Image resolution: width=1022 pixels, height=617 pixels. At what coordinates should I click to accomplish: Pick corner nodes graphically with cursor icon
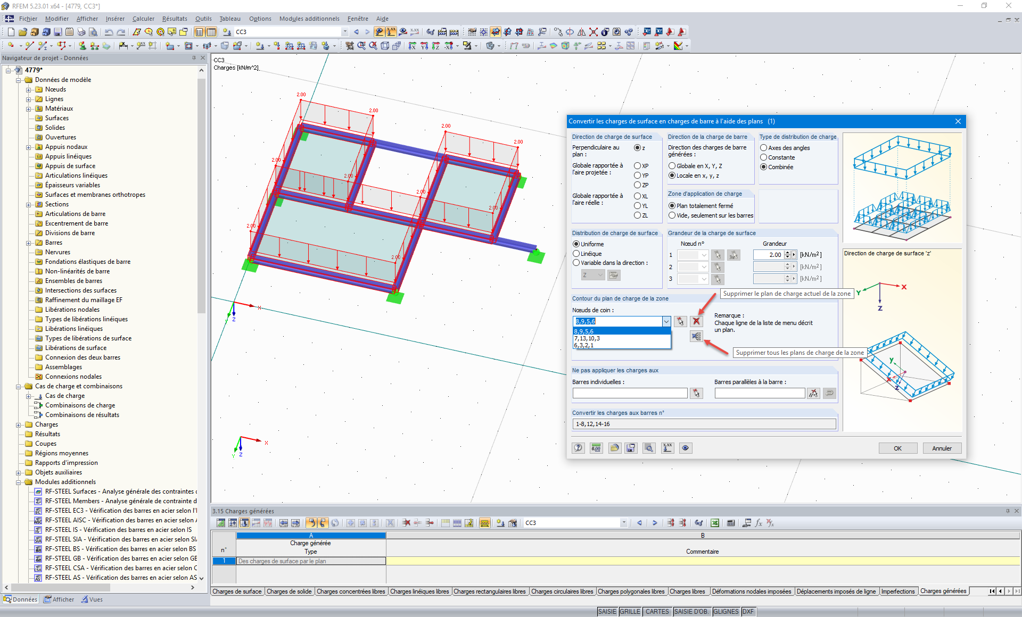click(680, 321)
